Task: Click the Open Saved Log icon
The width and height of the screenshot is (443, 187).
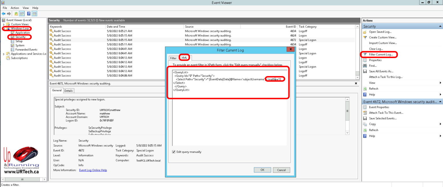Action: (365, 32)
